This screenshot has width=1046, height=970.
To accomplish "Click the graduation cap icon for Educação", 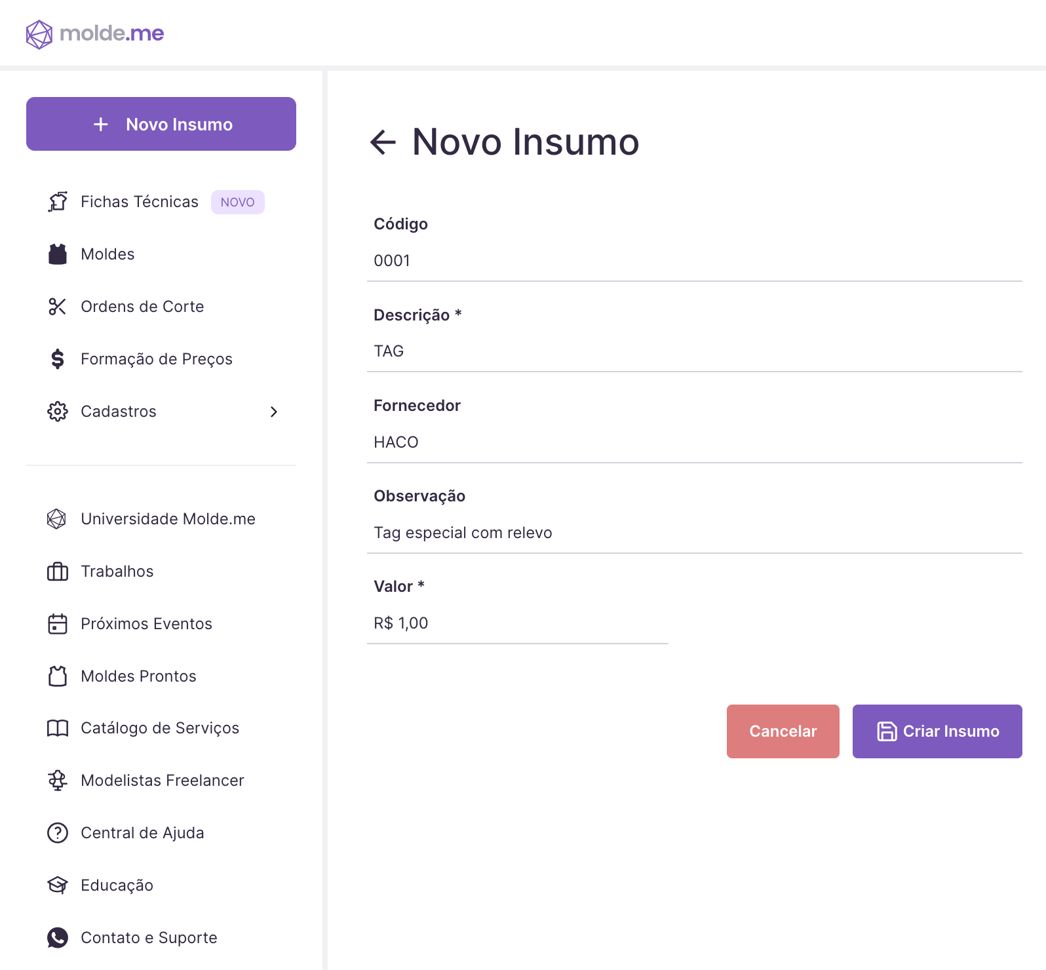I will pyautogui.click(x=58, y=885).
